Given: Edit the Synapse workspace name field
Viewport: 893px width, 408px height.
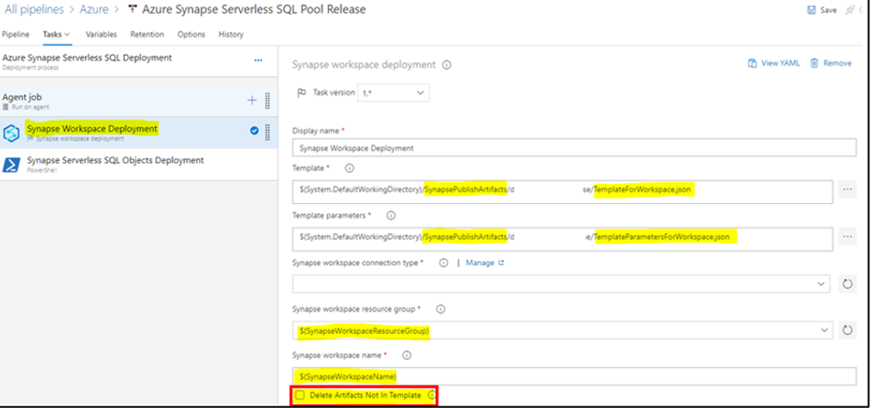Looking at the screenshot, I should 574,376.
